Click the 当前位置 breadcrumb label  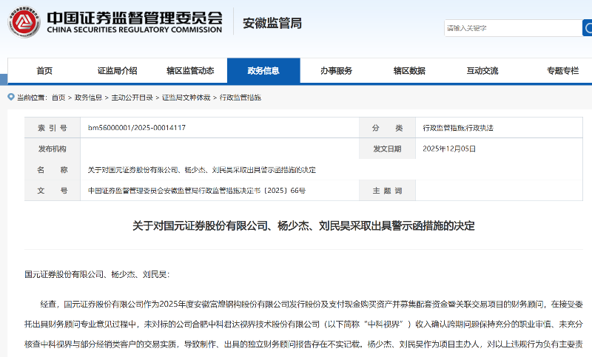(x=31, y=98)
